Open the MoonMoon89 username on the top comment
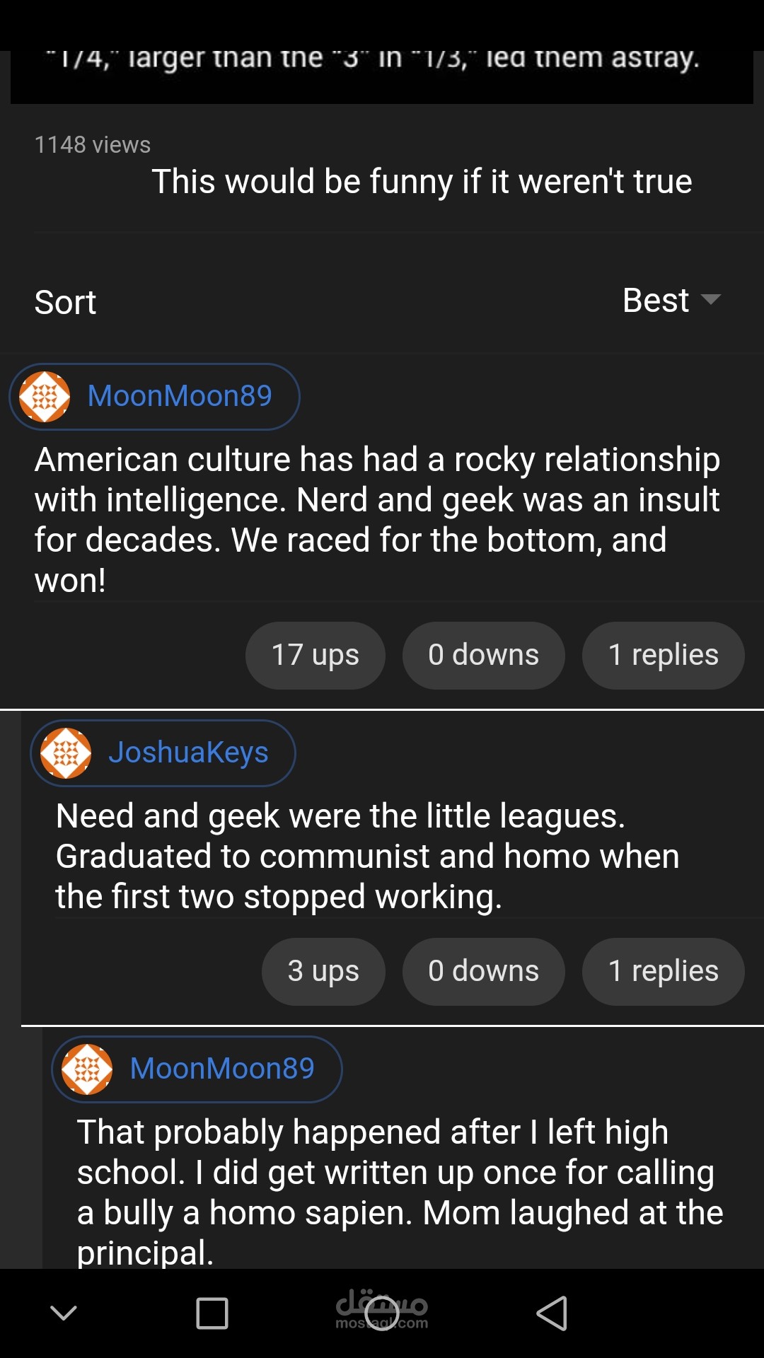Screen dimensions: 764x1358 point(180,396)
